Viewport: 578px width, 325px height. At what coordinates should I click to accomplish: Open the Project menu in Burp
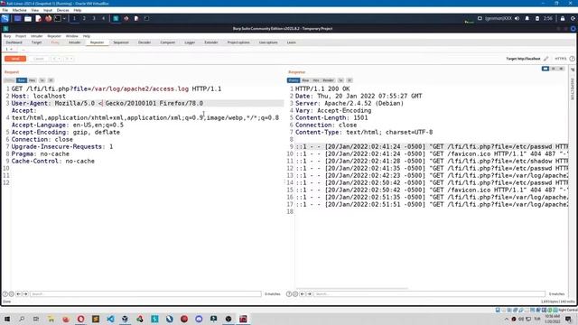point(21,36)
